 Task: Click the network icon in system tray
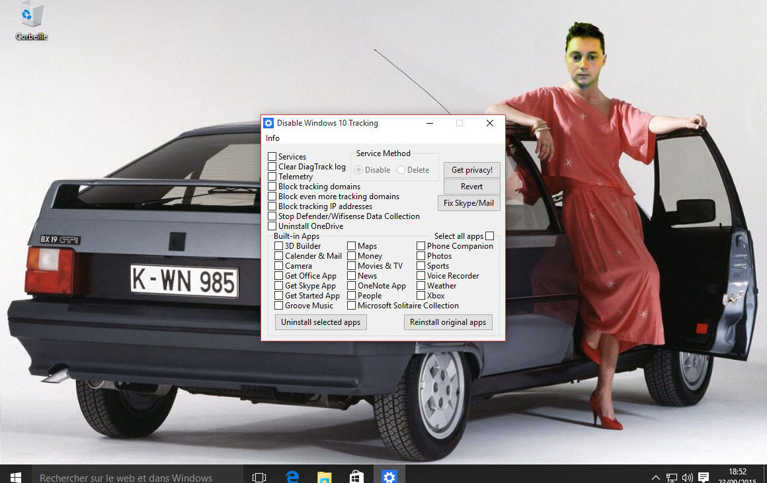671,476
